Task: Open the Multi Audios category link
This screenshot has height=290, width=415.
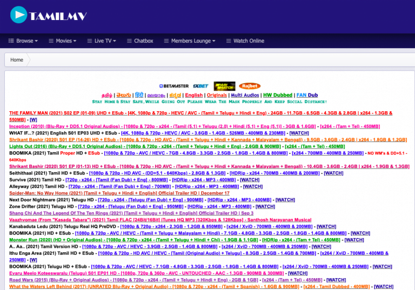Action: point(245,95)
